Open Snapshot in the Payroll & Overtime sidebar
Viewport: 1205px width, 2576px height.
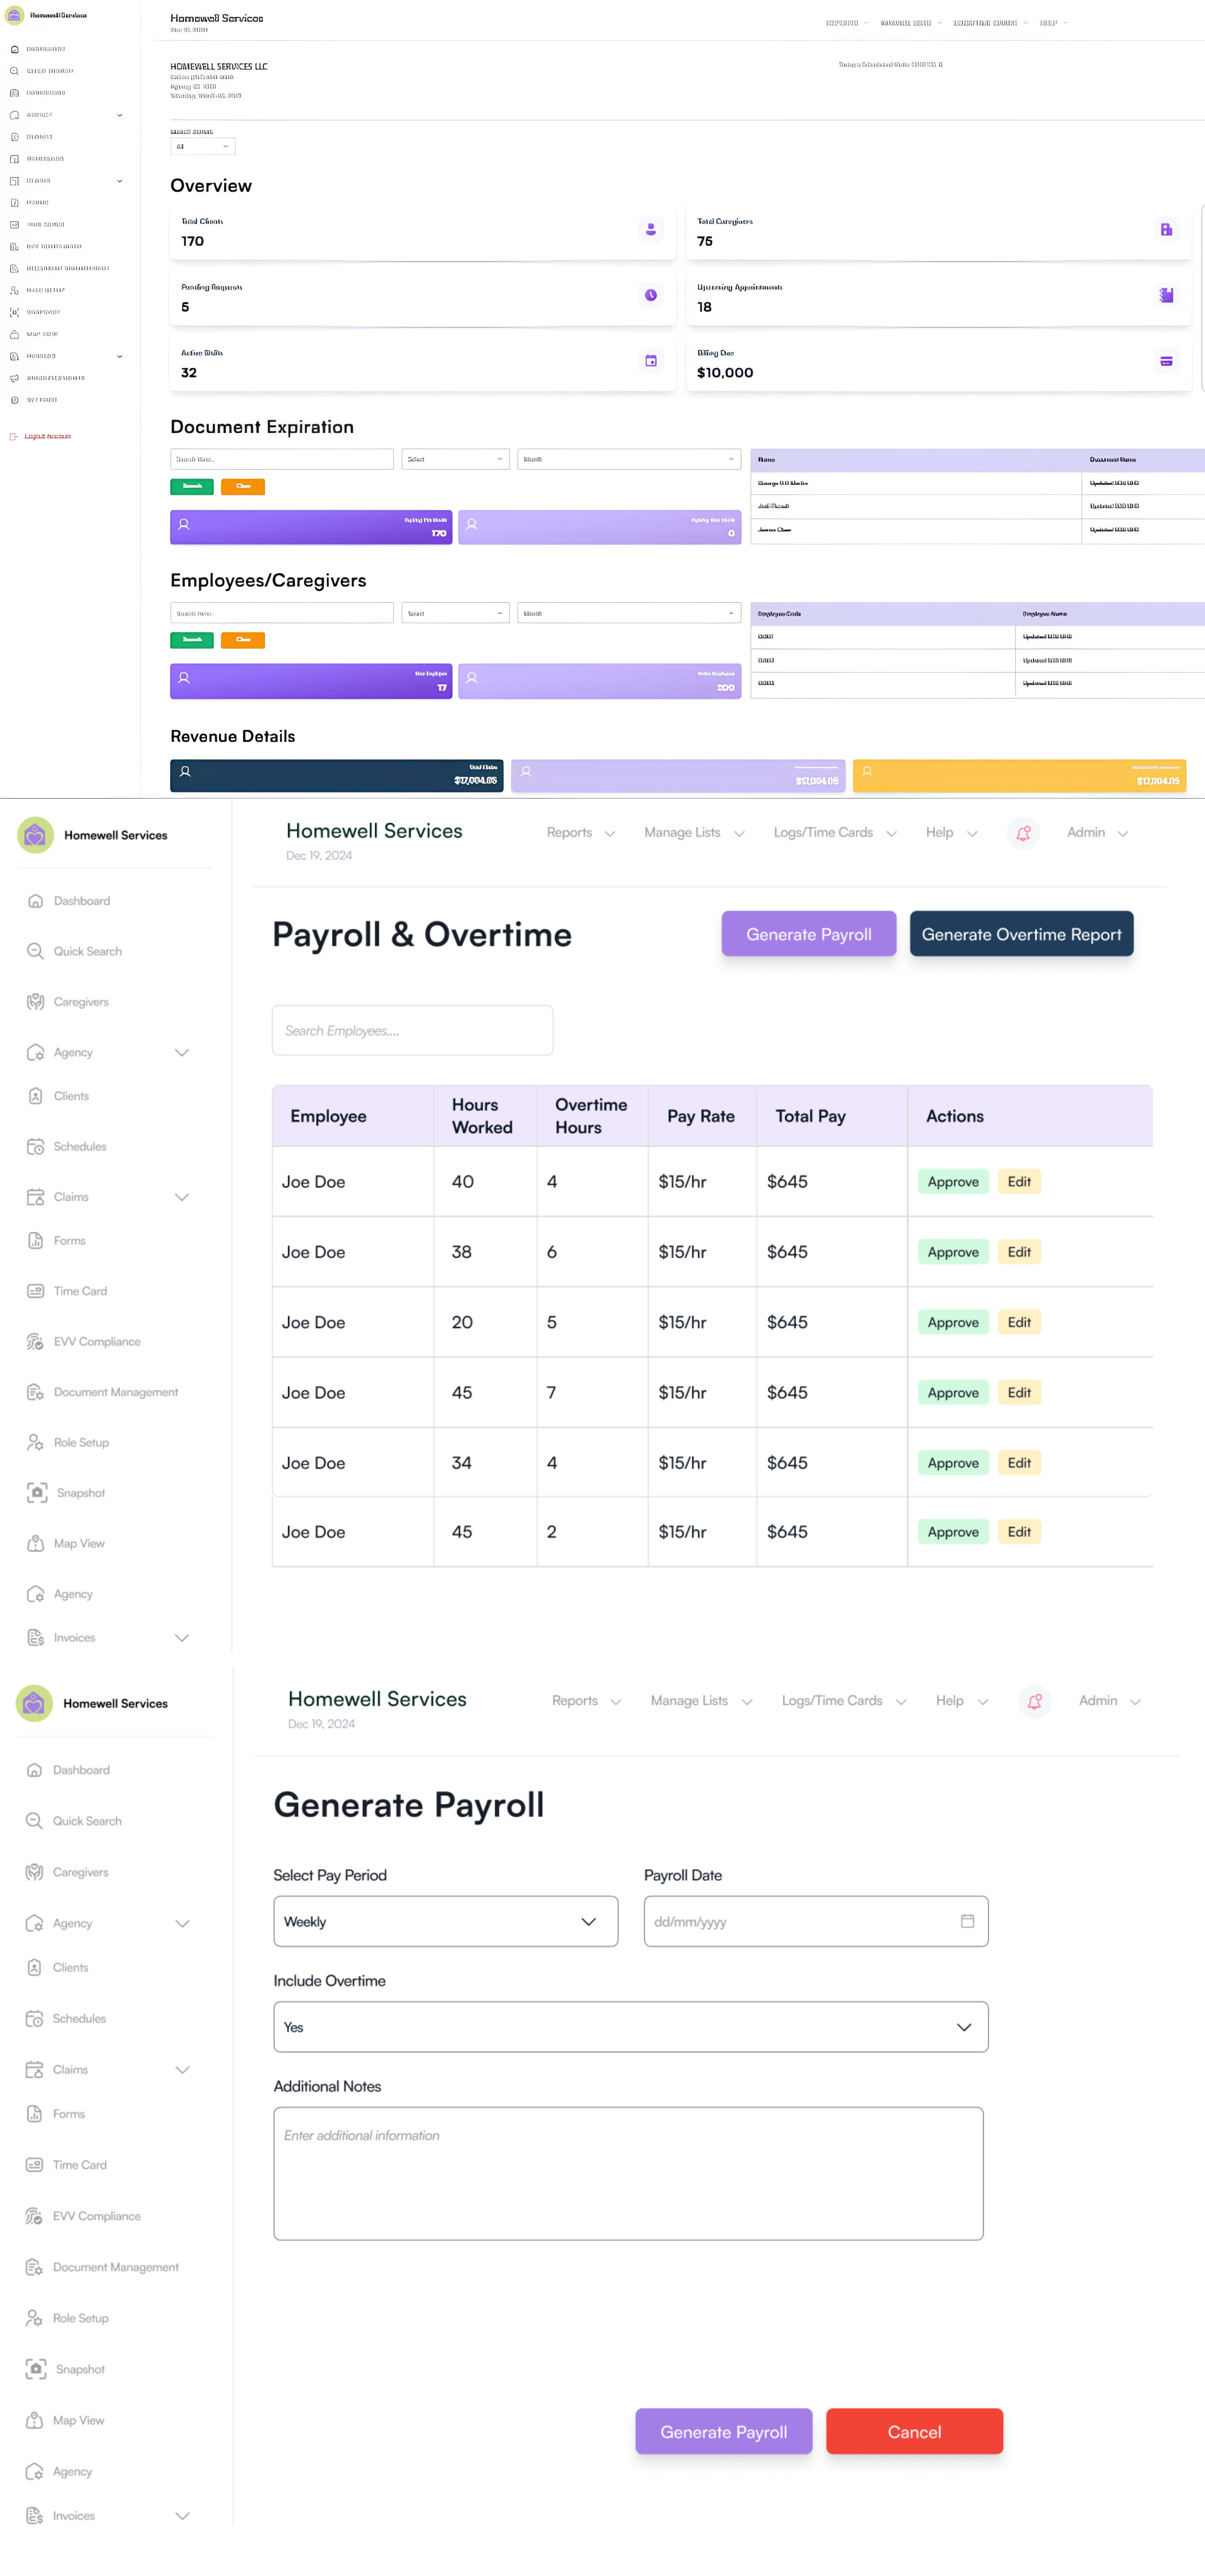(66, 1493)
